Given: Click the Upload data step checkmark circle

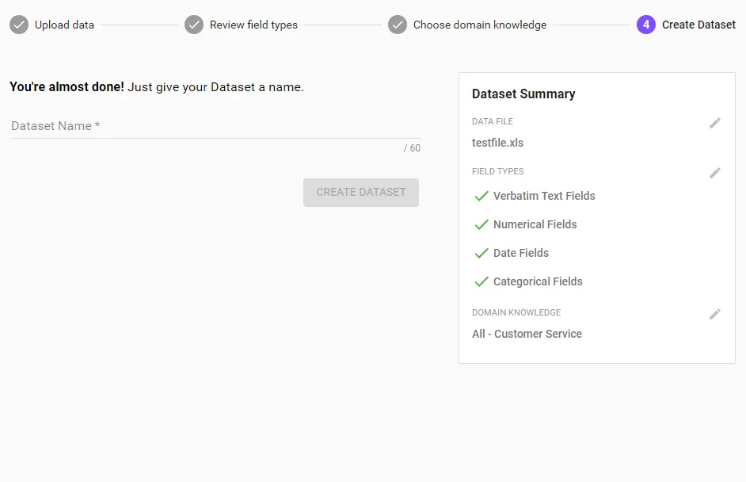Looking at the screenshot, I should (x=19, y=25).
